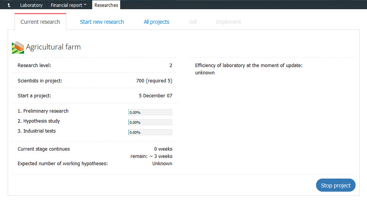Select the Researches tab in top bar

106,5
